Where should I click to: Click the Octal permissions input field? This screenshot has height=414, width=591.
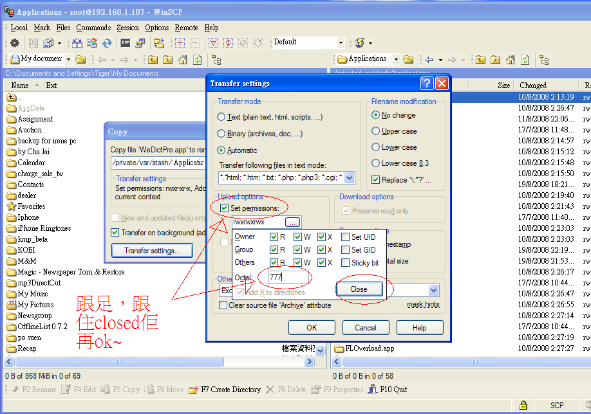pos(284,278)
